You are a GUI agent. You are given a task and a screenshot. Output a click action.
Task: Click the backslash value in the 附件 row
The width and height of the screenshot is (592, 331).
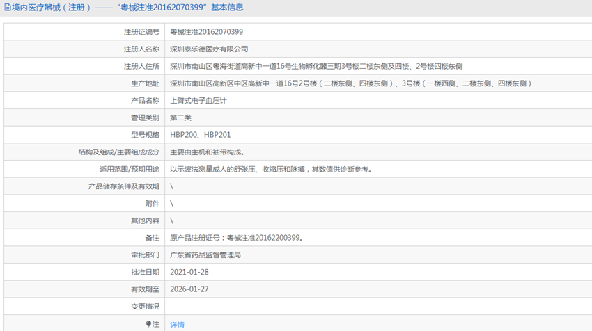click(x=172, y=204)
